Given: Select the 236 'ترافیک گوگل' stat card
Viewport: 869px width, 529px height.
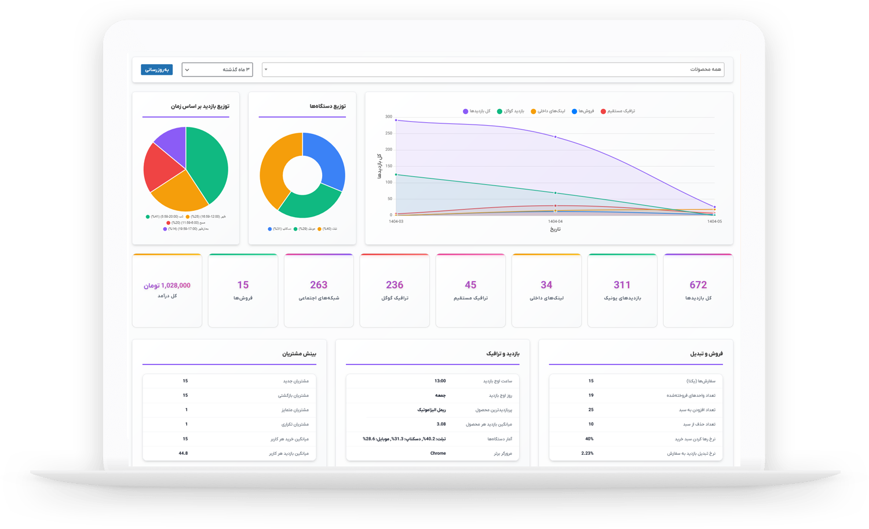Looking at the screenshot, I should point(394,290).
